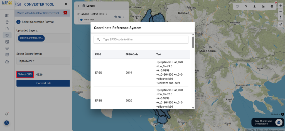
Task: Zoom out the map
Action: click(281, 11)
